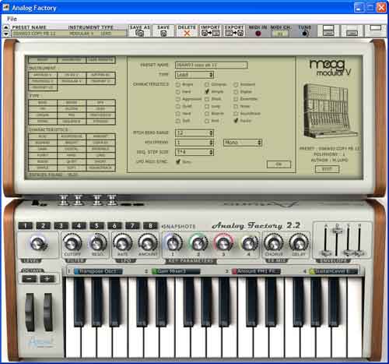Open the Pitch Bend Range dropdown

(194, 133)
